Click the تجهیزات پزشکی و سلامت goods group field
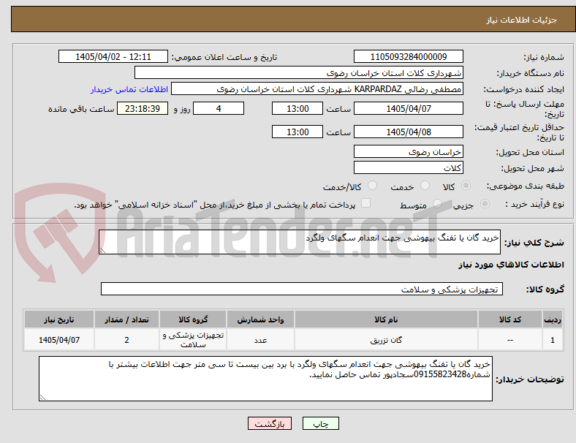This screenshot has height=443, width=576. click(302, 289)
